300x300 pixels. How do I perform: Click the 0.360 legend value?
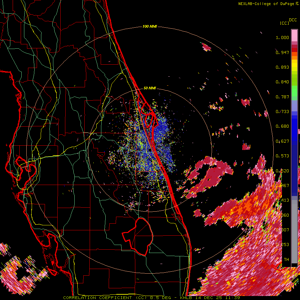point(282,215)
